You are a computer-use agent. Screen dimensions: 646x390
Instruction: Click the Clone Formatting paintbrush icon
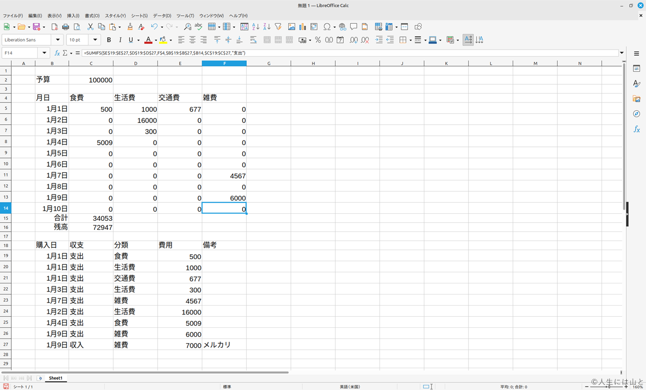[130, 27]
